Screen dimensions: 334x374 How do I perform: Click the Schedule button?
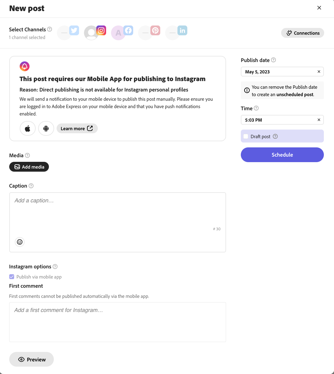point(282,155)
